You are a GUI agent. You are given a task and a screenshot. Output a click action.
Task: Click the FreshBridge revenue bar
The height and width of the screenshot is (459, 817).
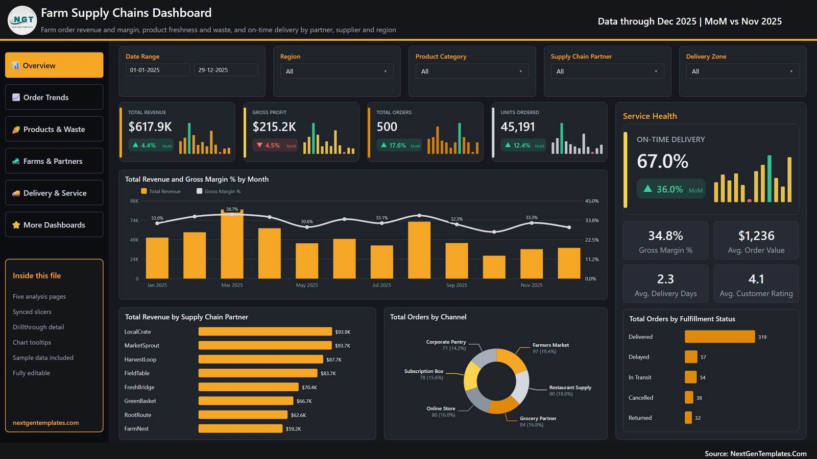[x=249, y=387]
